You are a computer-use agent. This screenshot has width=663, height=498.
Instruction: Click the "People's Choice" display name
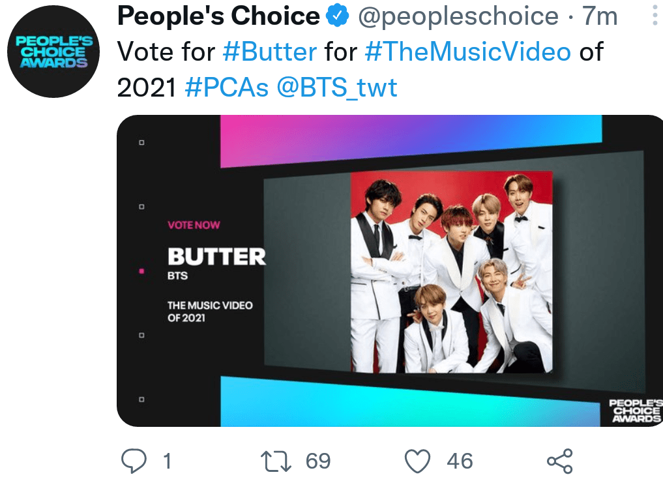pyautogui.click(x=218, y=17)
